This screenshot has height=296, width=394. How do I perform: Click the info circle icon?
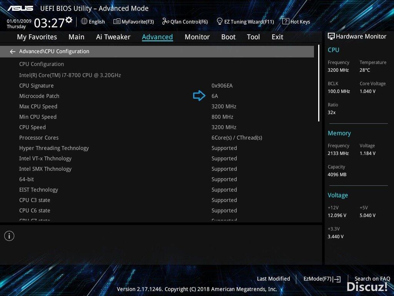(9, 236)
